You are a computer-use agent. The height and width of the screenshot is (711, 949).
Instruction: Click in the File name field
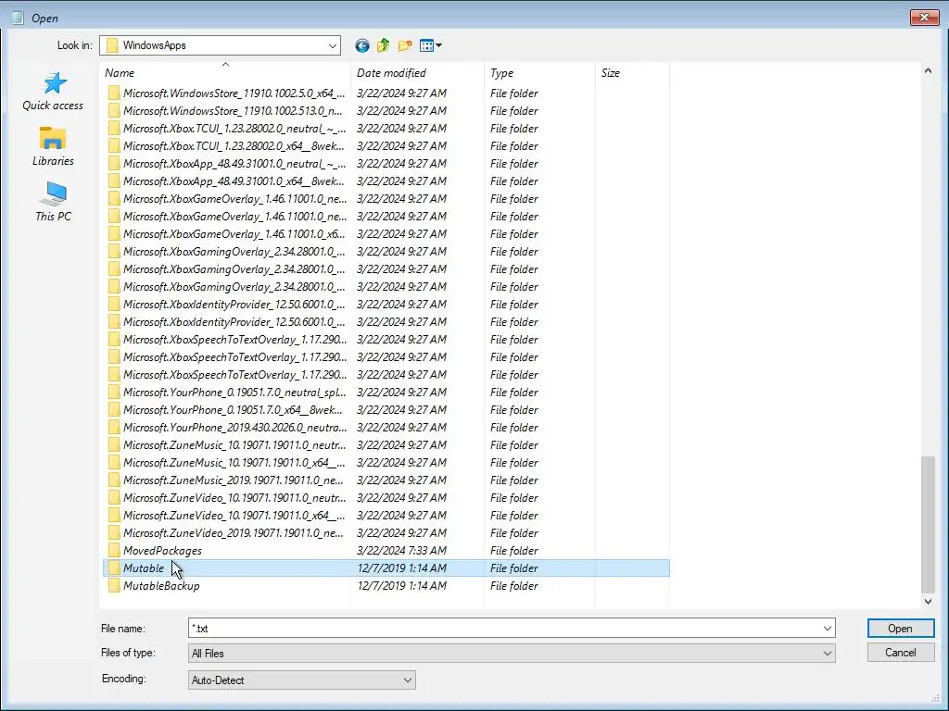tap(504, 629)
